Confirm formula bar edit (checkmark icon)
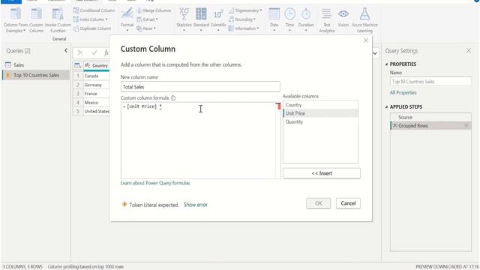The image size is (480, 270). [x=94, y=52]
